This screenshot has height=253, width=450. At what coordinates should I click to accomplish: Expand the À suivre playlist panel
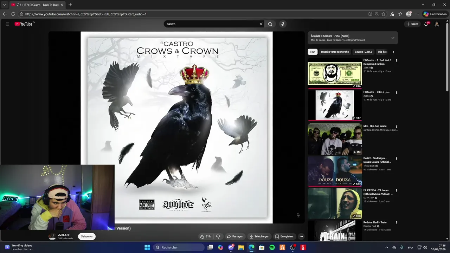[393, 38]
